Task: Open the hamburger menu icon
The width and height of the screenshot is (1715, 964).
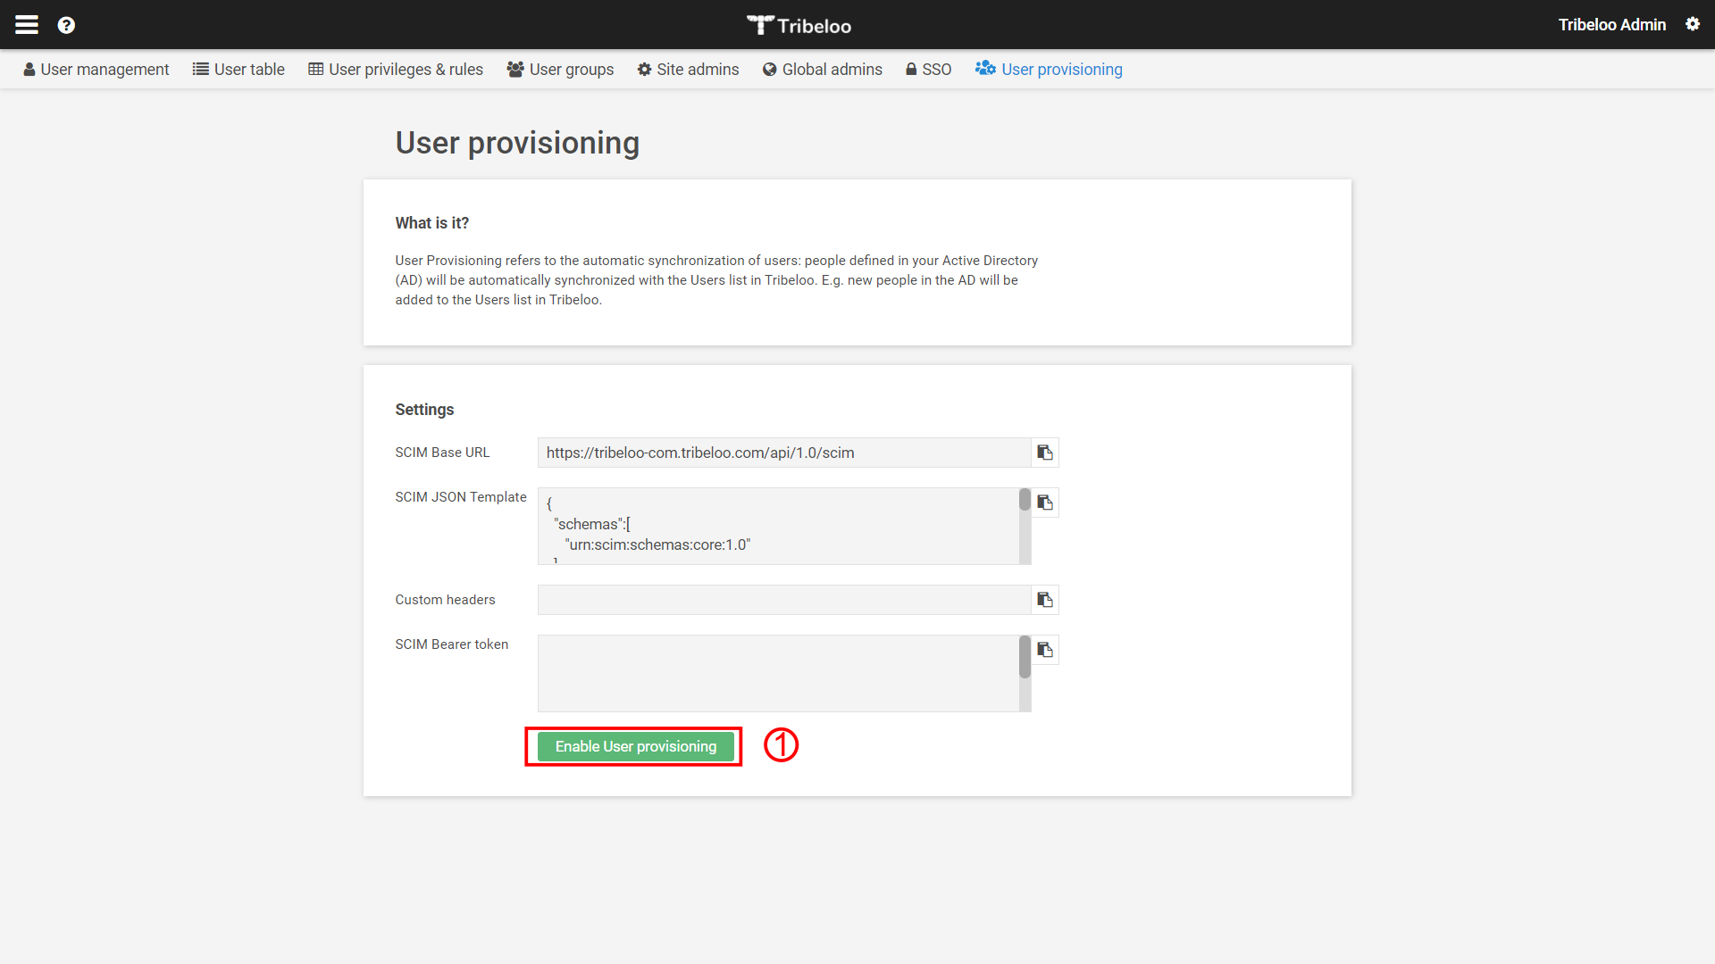Action: point(26,23)
